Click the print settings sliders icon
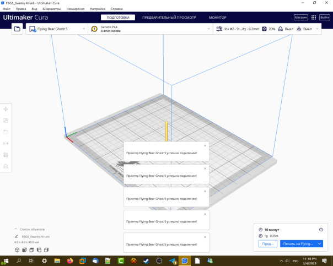 (x=219, y=29)
